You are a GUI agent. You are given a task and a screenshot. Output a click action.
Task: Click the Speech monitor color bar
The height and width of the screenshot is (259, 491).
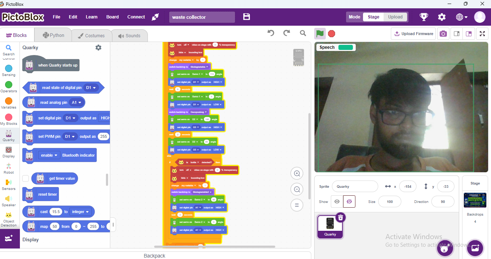coord(345,47)
